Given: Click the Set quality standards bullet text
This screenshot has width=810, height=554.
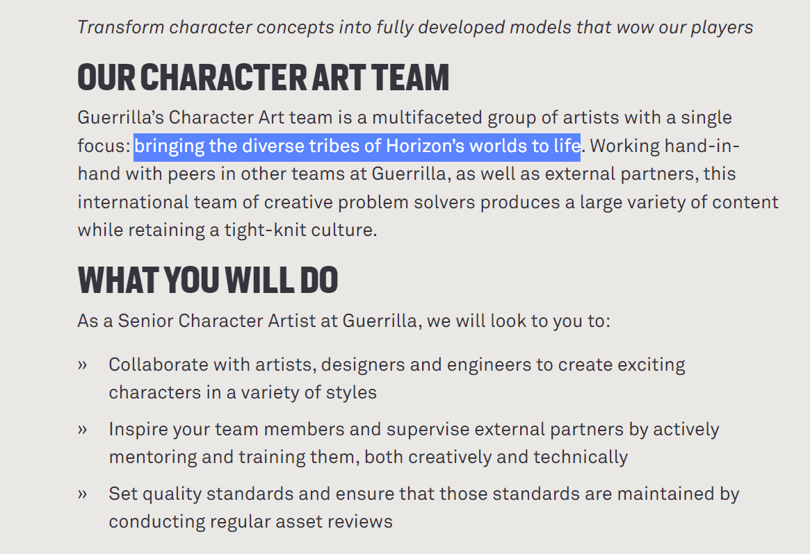Looking at the screenshot, I should [423, 494].
